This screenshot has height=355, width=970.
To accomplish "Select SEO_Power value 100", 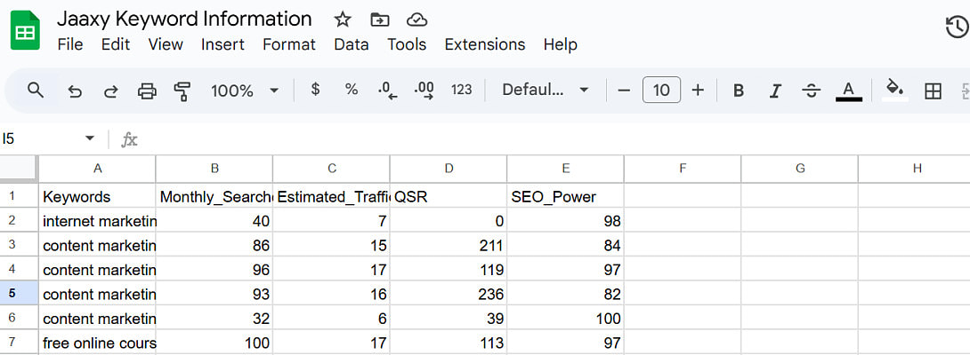I will tap(565, 319).
